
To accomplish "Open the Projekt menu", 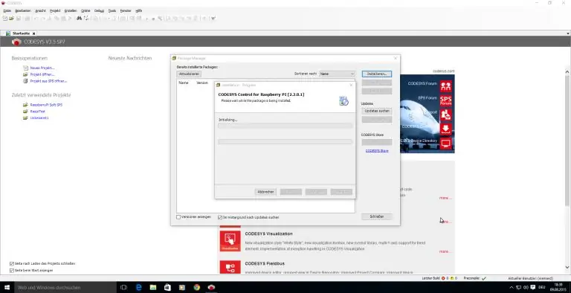I will point(55,10).
